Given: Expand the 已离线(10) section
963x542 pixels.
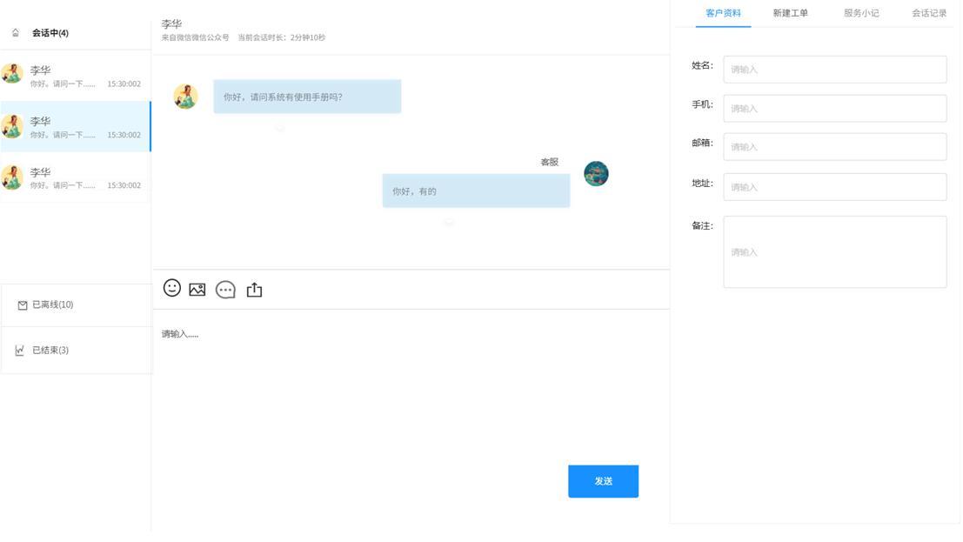Looking at the screenshot, I should (53, 305).
